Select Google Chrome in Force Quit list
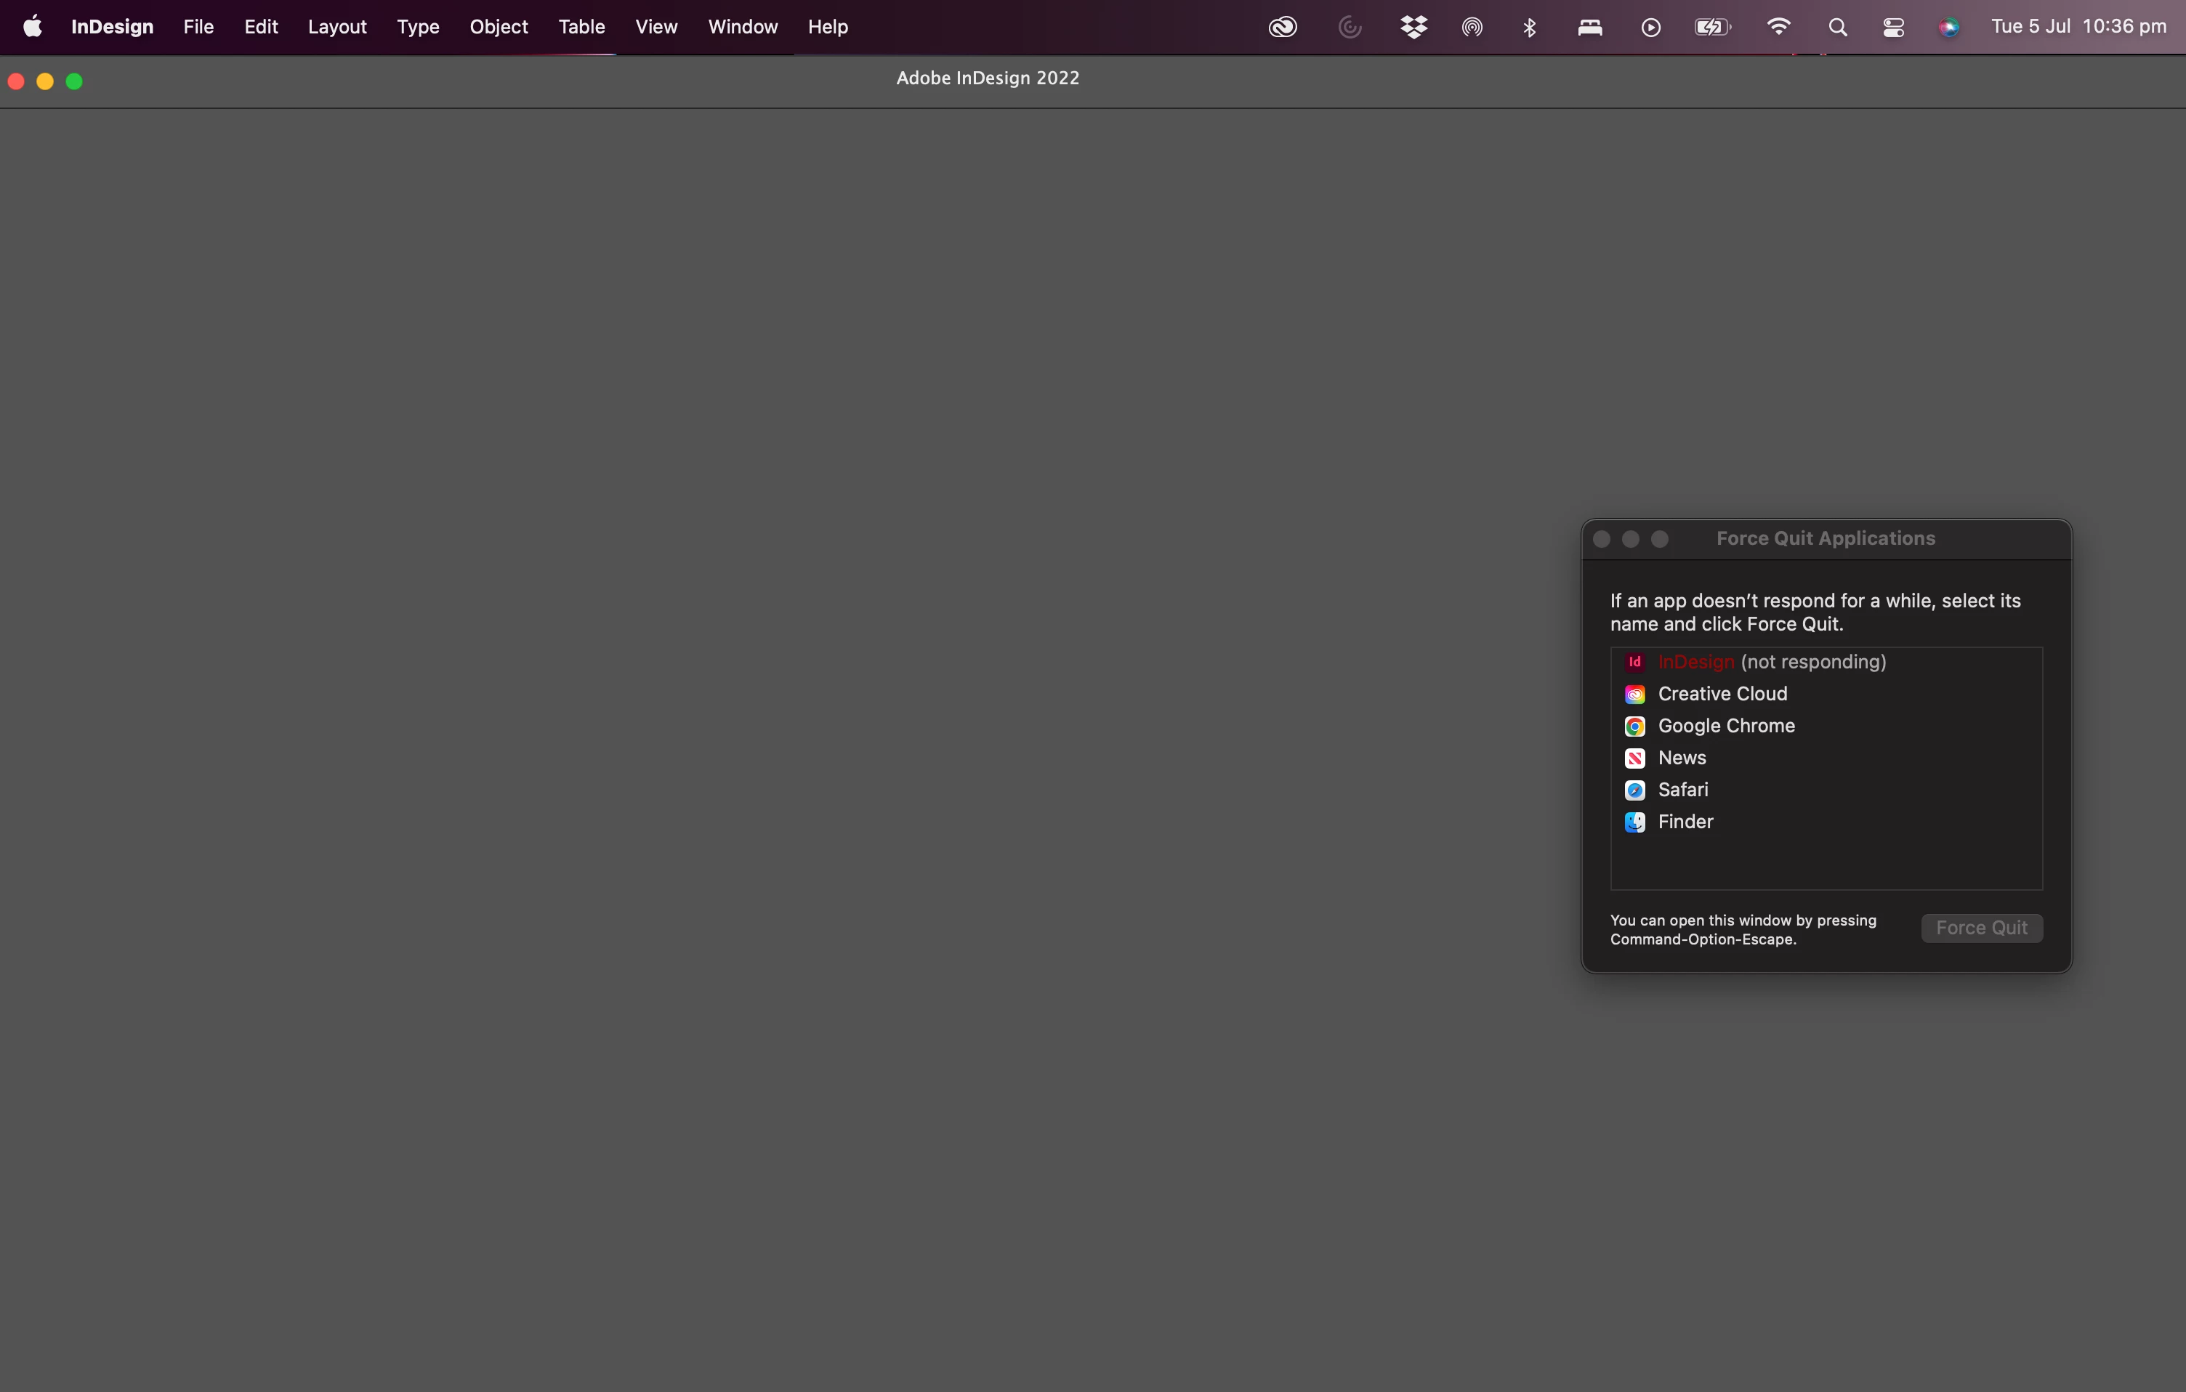Screen dimensions: 2186x1392 pos(1726,725)
